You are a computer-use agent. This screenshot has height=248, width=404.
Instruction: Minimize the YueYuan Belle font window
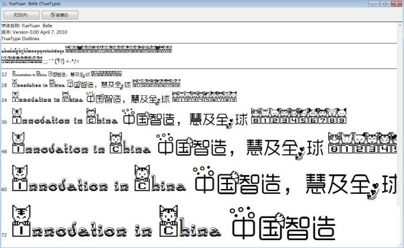374,3
